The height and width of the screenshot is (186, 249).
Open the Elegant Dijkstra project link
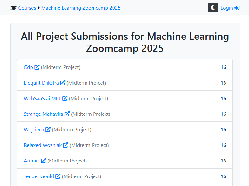(41, 83)
